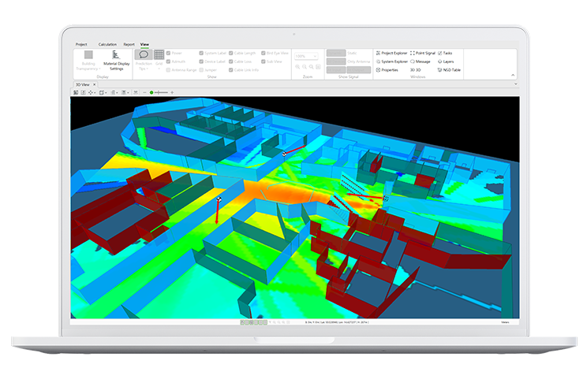Click the minus button of the 3D zoom slider
The image size is (587, 379).
[x=144, y=92]
